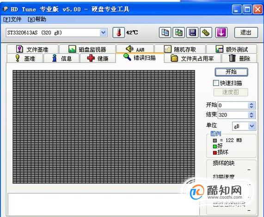Open the [H]帮助 menu
The height and width of the screenshot is (217, 264).
pyautogui.click(x=37, y=19)
